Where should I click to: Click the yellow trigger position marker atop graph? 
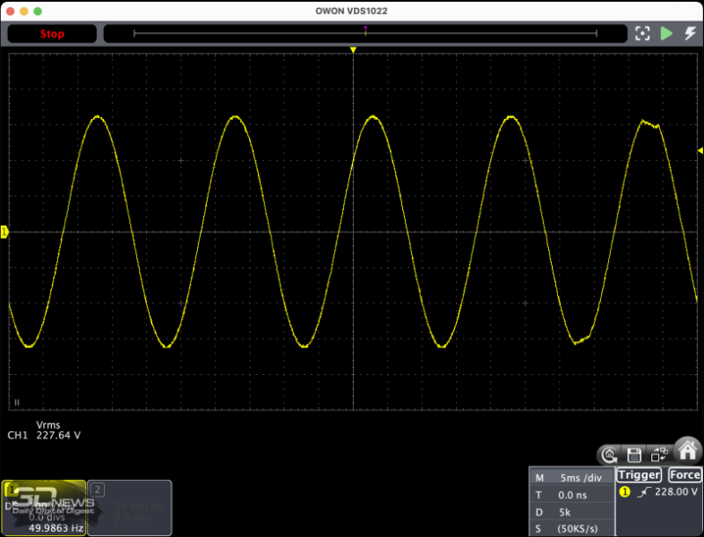pyautogui.click(x=354, y=50)
